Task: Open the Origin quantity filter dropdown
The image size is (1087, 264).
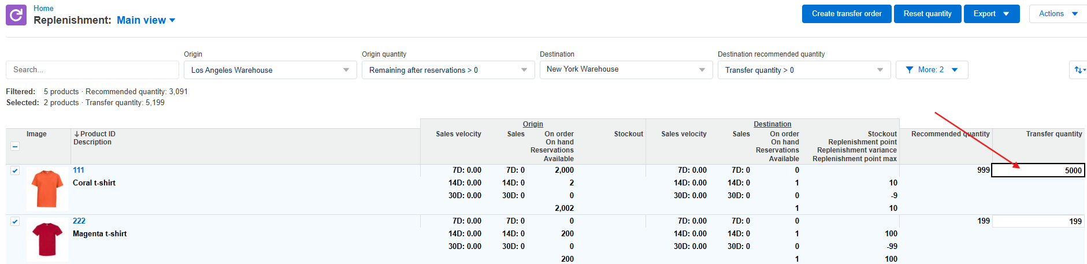Action: pos(448,70)
